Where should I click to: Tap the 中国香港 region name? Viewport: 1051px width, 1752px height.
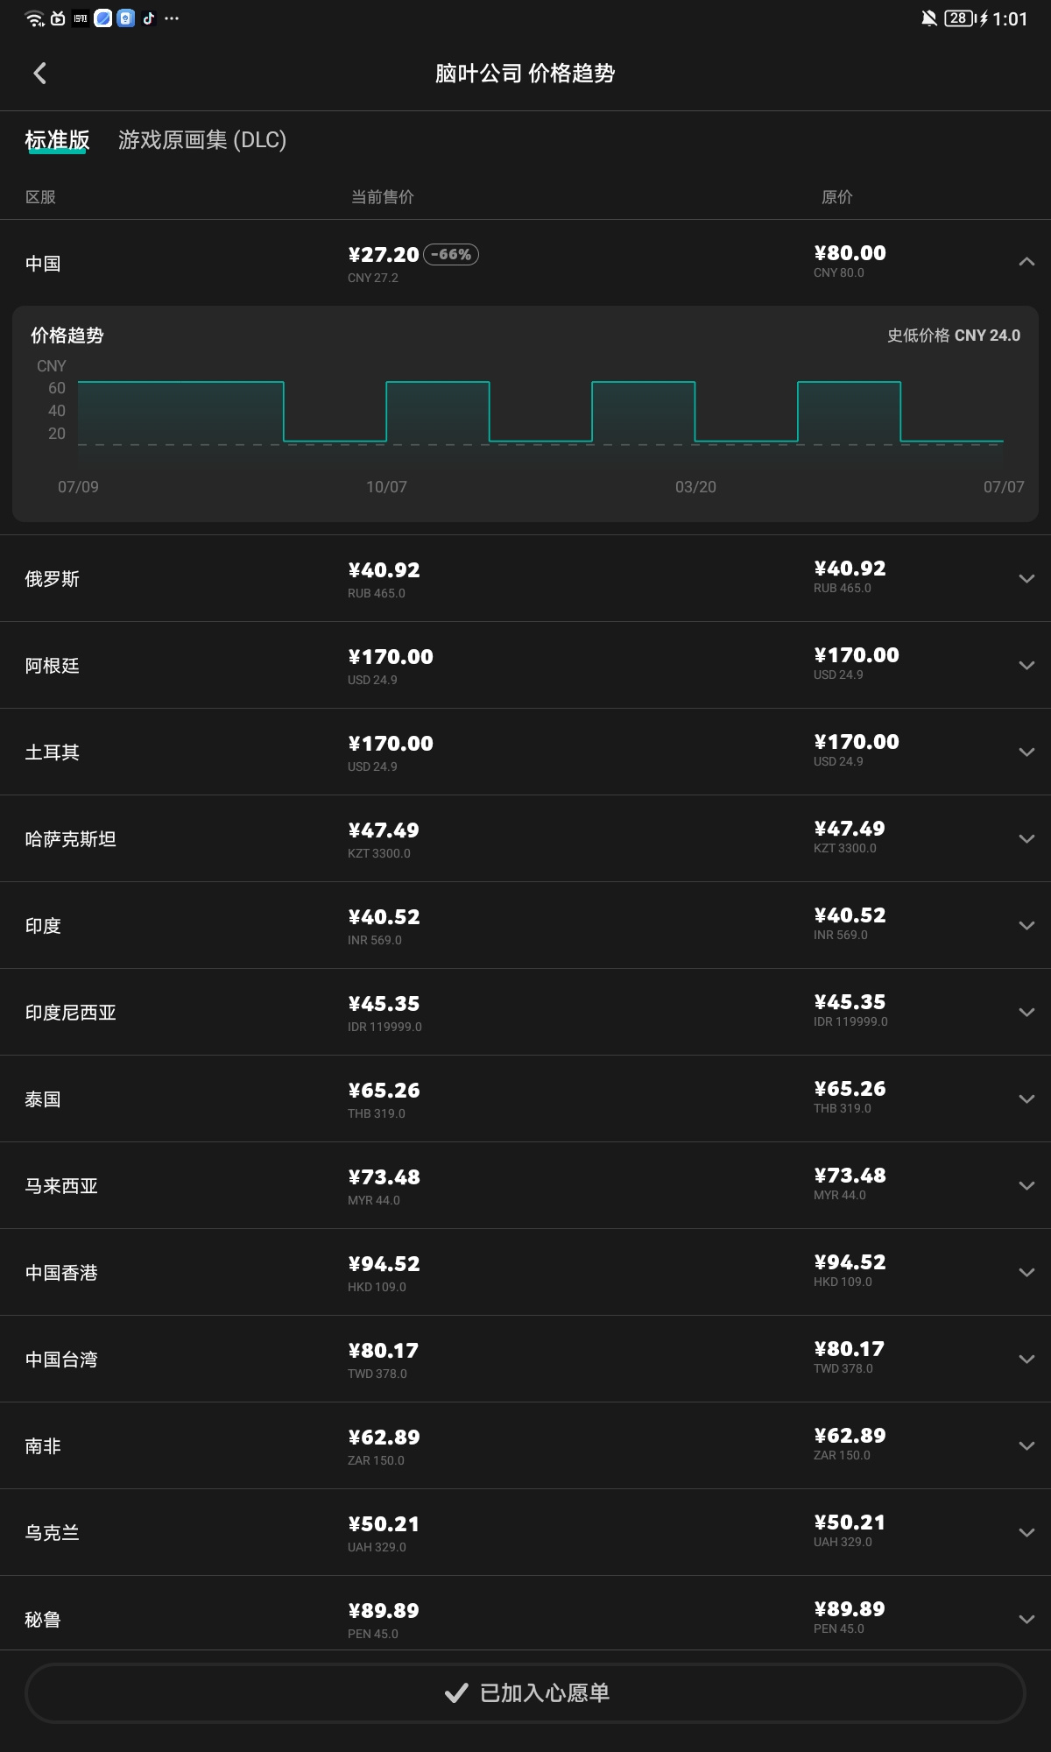(x=61, y=1273)
